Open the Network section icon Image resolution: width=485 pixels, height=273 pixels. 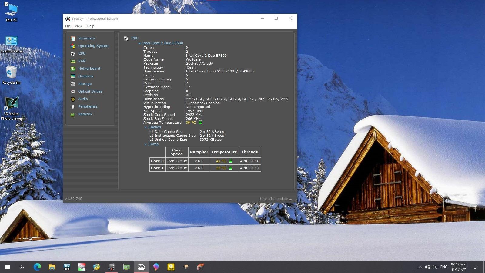73,114
